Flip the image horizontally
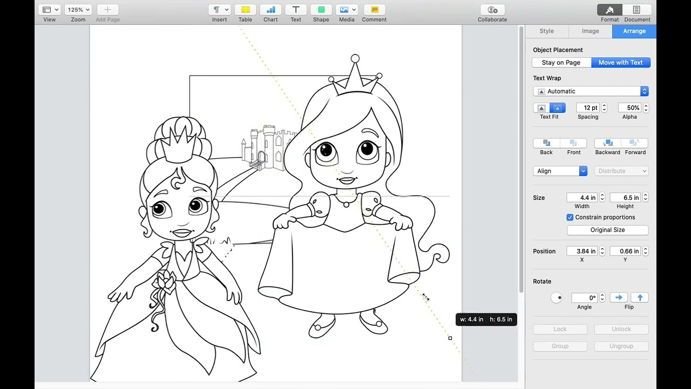 (619, 298)
